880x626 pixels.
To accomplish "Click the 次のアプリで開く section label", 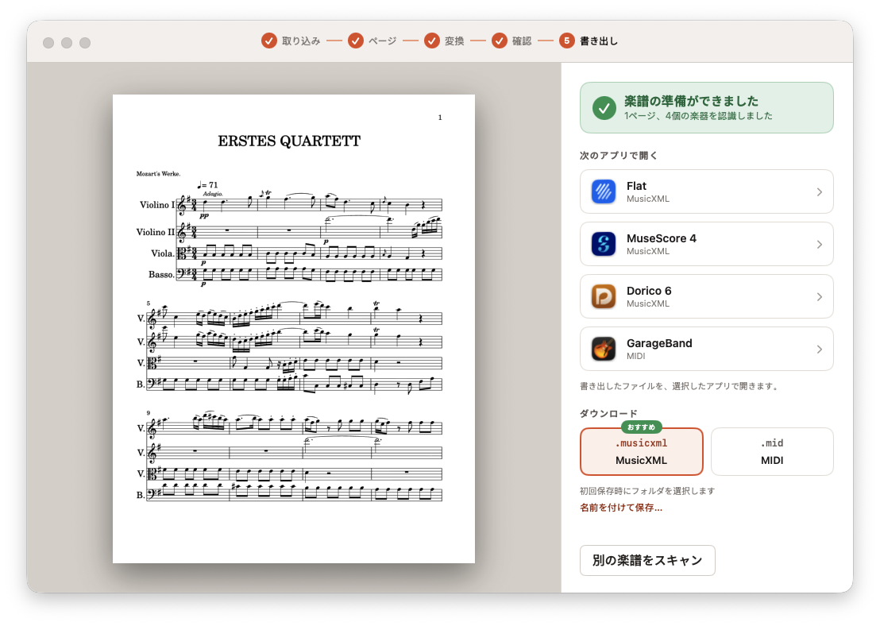I will (x=619, y=156).
